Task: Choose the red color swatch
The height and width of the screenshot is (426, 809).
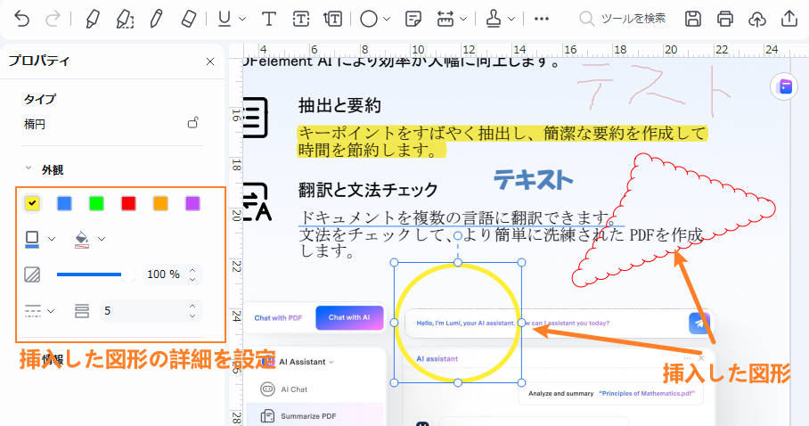Action: pyautogui.click(x=128, y=203)
